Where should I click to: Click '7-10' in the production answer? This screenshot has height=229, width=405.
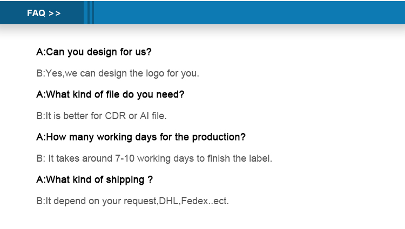[125, 158]
